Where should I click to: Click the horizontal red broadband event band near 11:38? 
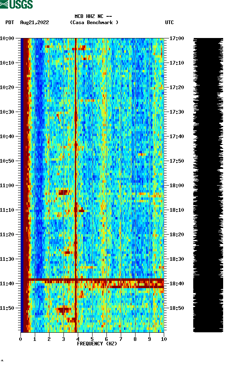point(96,280)
